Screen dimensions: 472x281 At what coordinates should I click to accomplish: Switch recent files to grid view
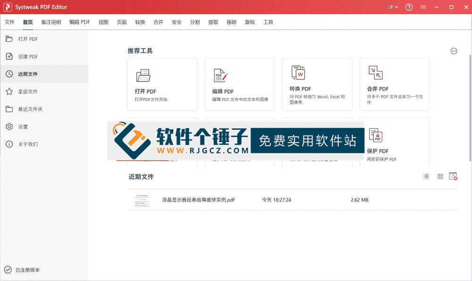coord(440,176)
